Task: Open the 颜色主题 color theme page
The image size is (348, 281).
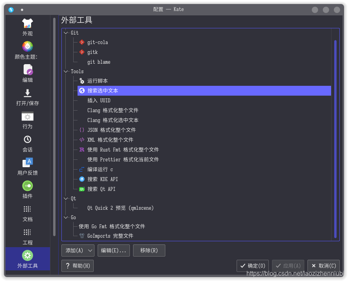Action: (x=28, y=51)
